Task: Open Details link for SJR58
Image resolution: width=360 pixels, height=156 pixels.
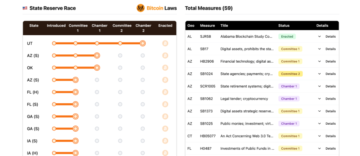Action: click(330, 36)
